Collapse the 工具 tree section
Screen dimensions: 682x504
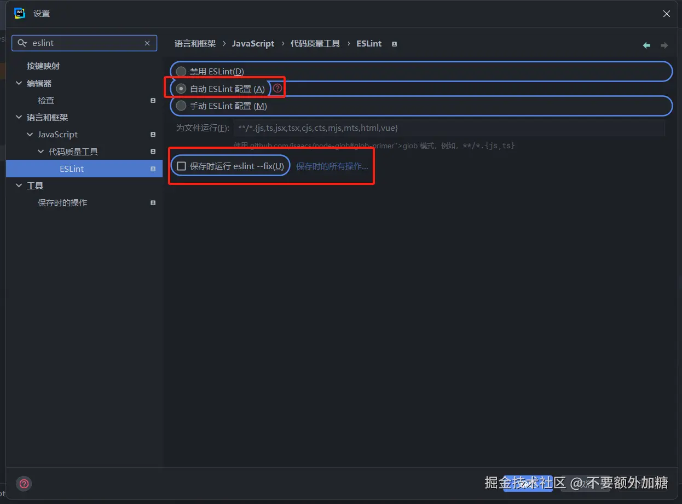point(20,186)
